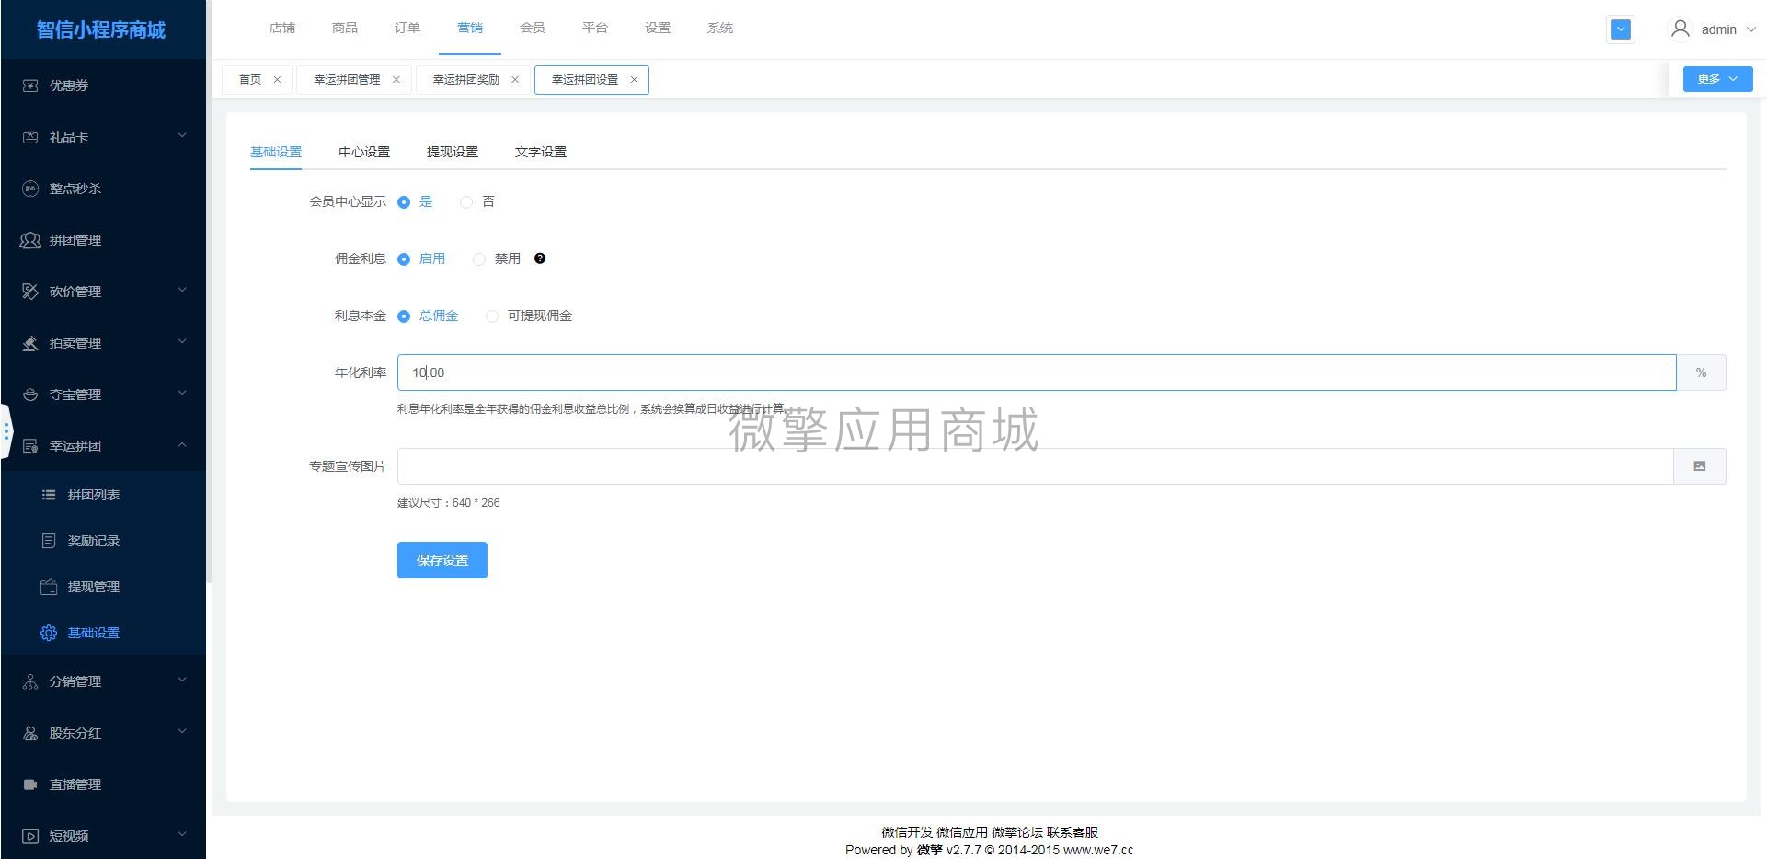The width and height of the screenshot is (1767, 859).
Task: Click into the 年化利率 input field
Action: coord(1037,372)
